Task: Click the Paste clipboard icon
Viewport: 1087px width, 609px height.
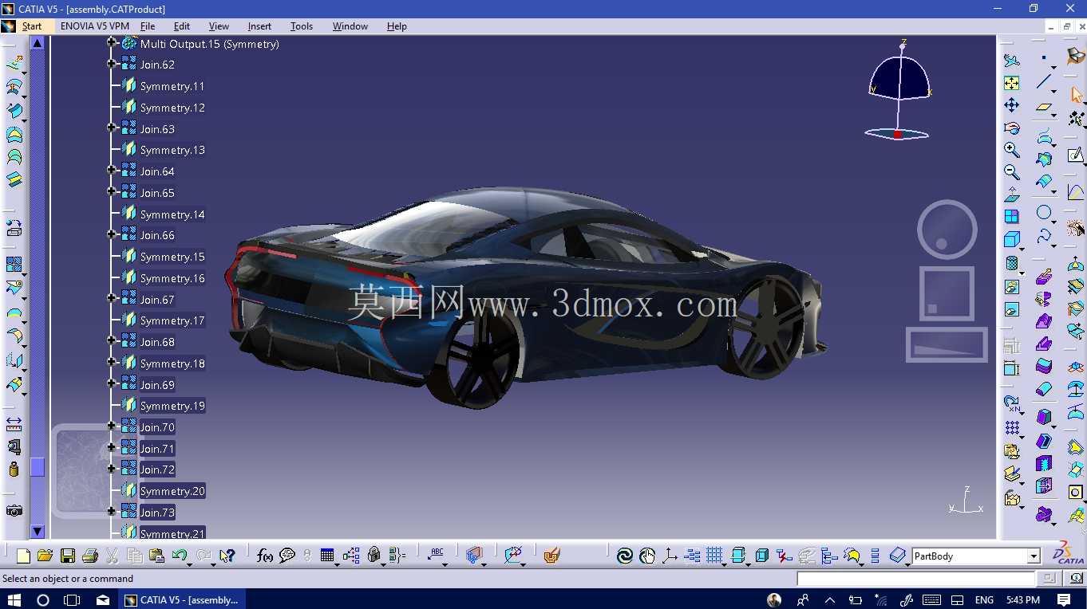Action: click(x=156, y=556)
